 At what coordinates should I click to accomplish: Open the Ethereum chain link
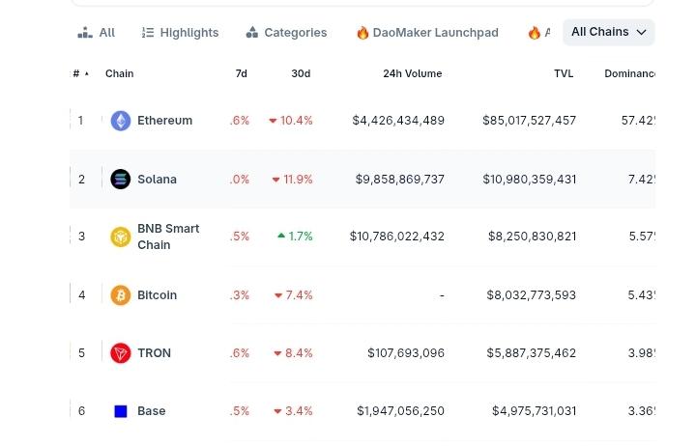click(164, 121)
